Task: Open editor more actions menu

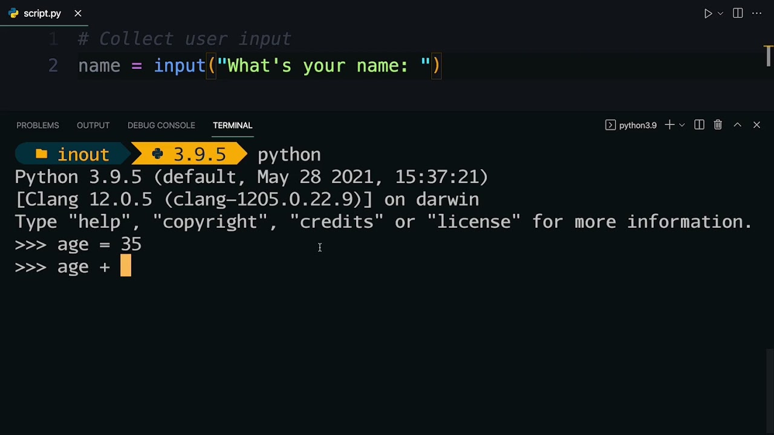Action: 757,13
